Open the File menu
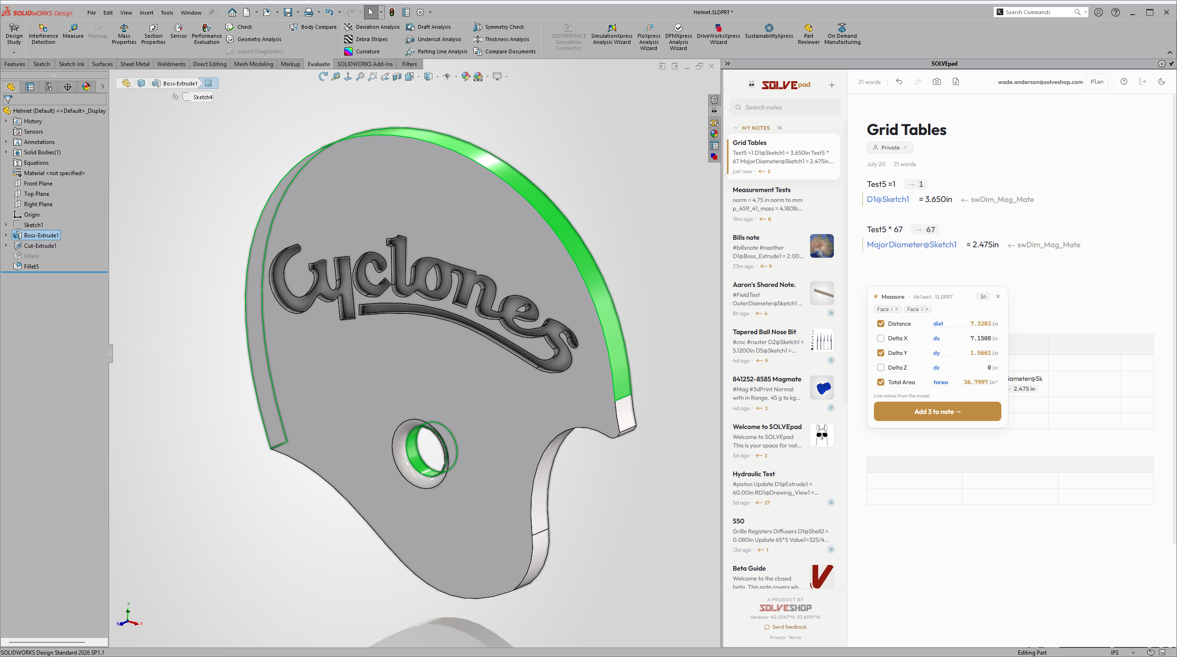The image size is (1177, 657). [92, 13]
